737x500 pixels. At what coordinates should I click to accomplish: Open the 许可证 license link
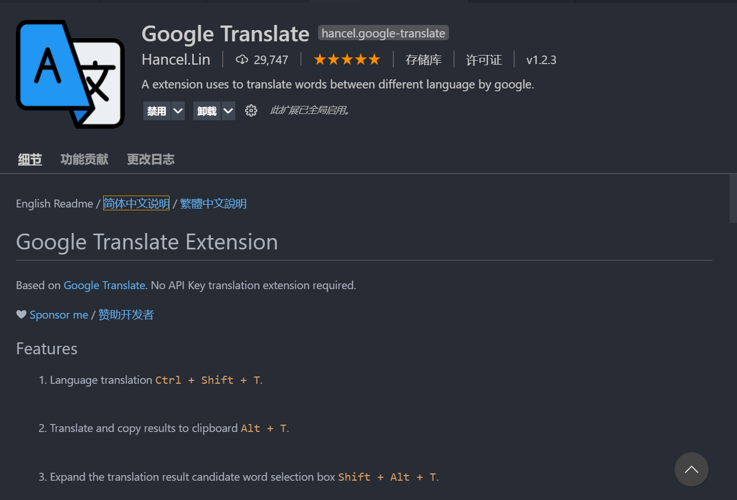(x=484, y=59)
